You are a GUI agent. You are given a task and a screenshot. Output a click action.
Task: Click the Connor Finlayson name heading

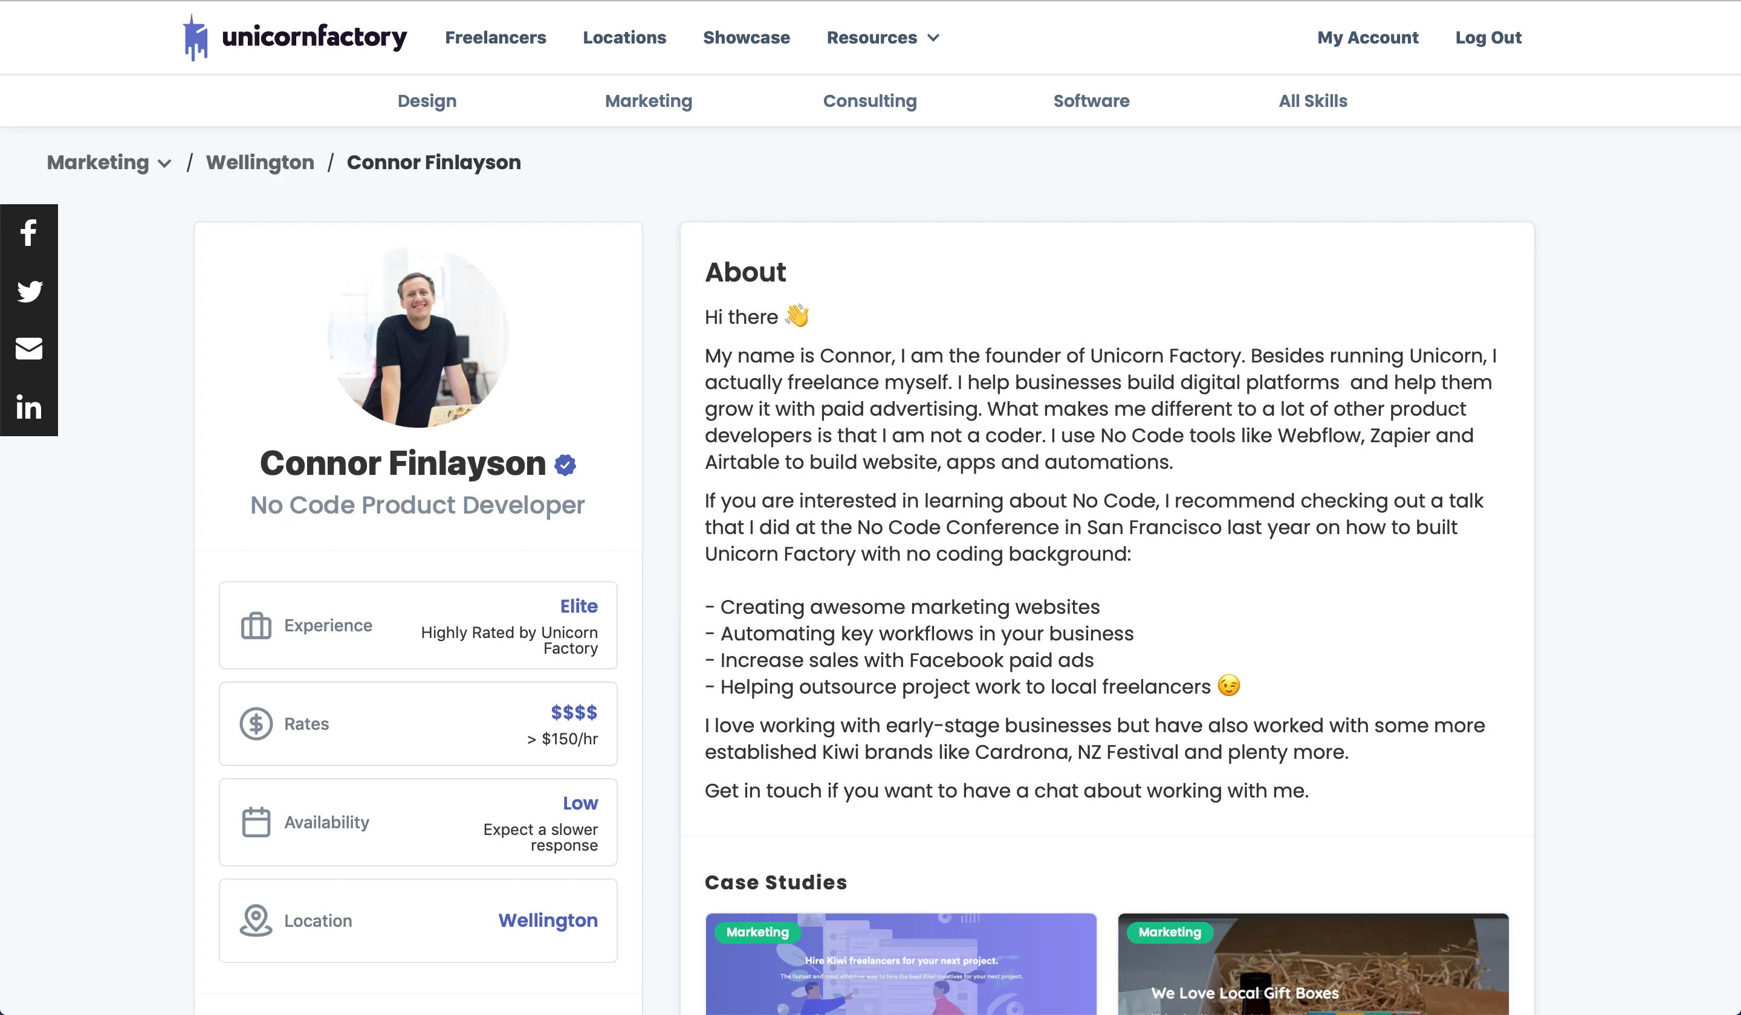pos(403,463)
